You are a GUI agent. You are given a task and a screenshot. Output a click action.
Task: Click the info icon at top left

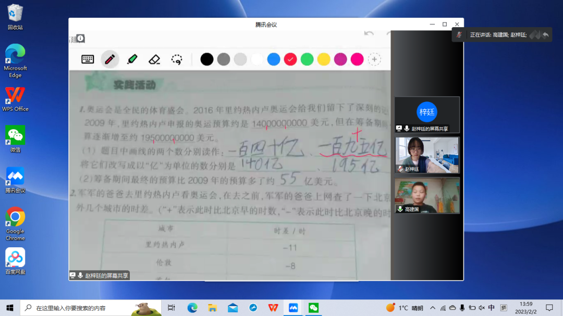[80, 39]
